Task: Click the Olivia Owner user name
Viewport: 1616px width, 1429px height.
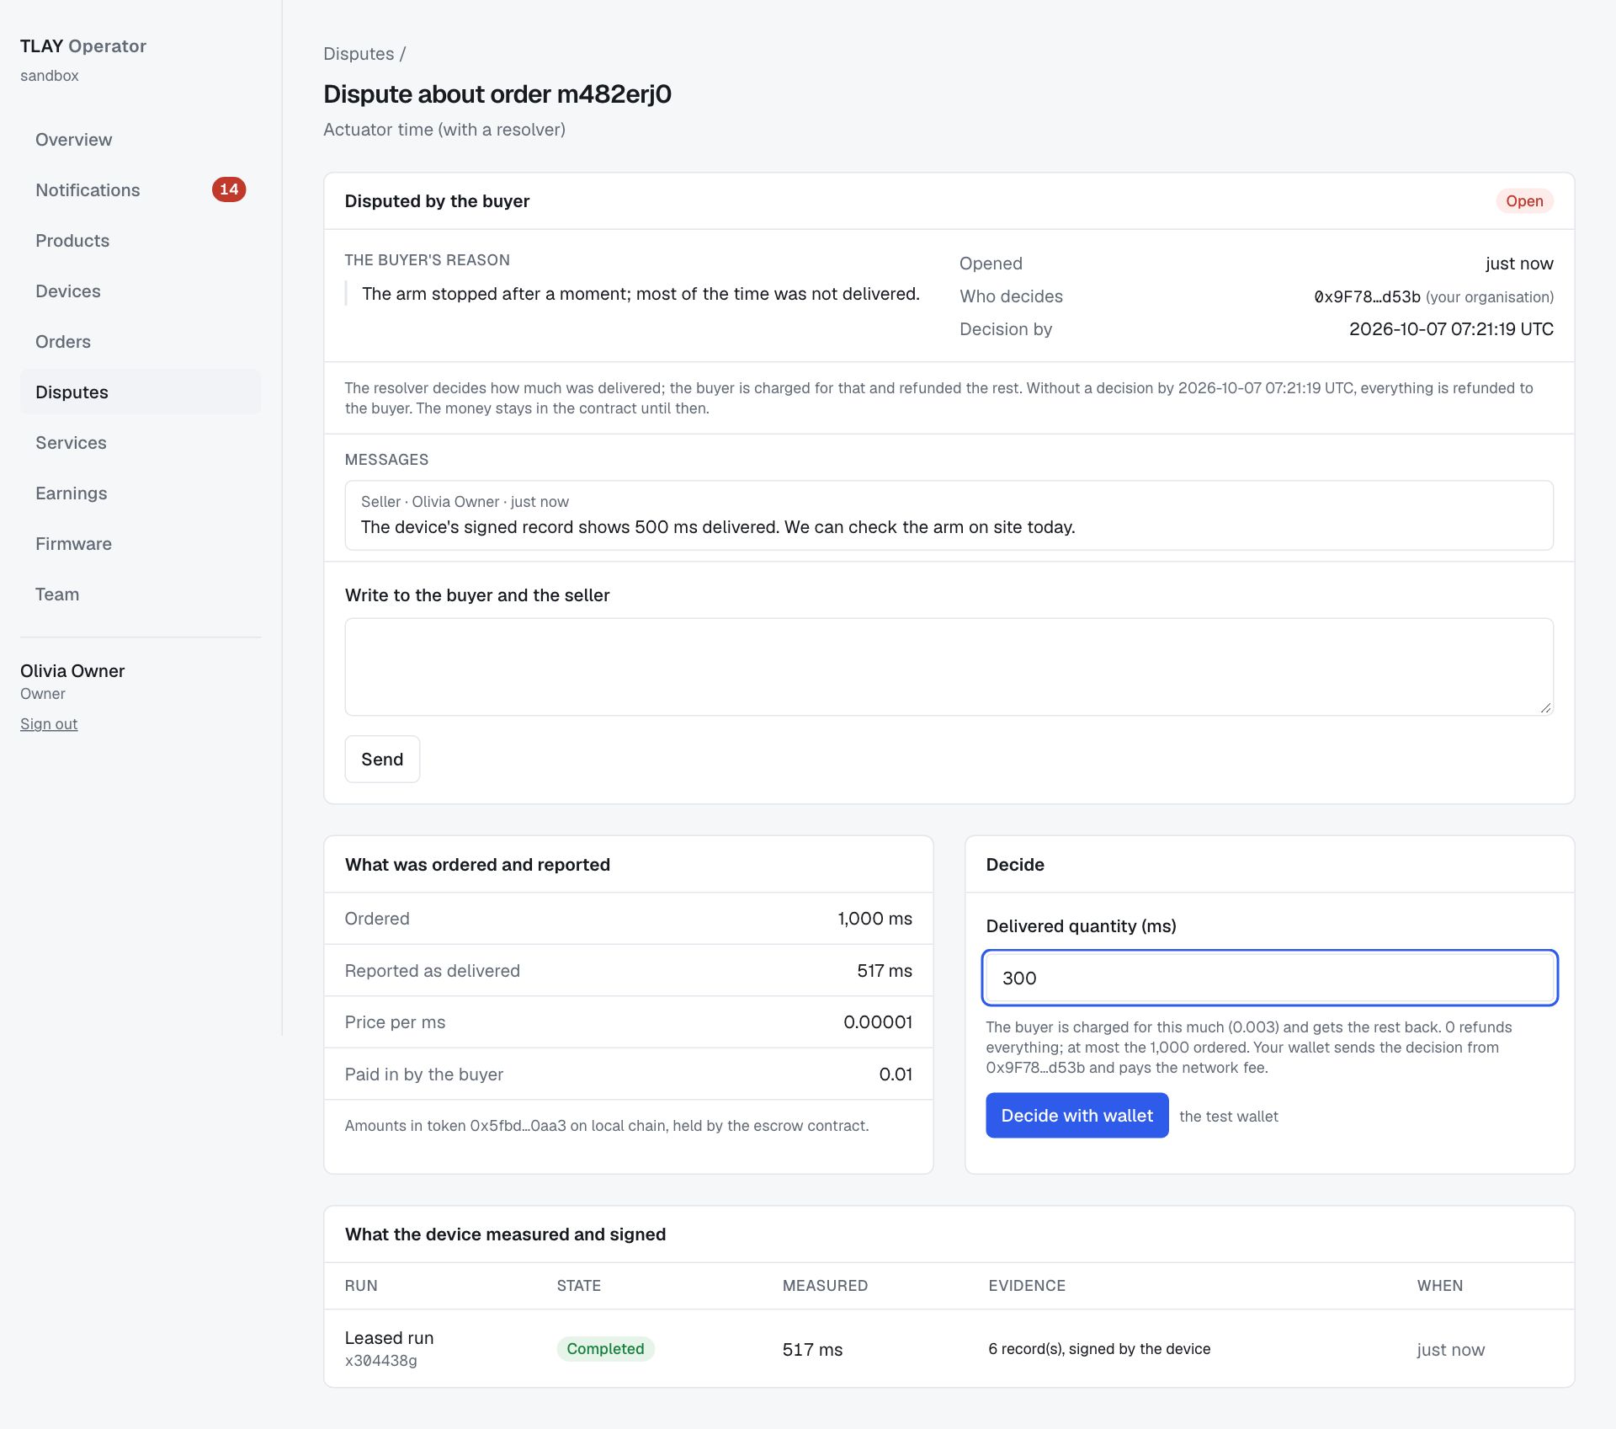Action: pos(72,671)
